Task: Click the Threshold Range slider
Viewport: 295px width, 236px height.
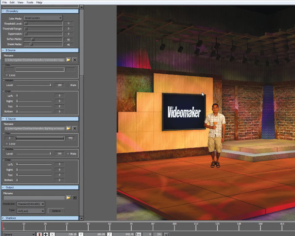Action: pyautogui.click(x=43, y=29)
